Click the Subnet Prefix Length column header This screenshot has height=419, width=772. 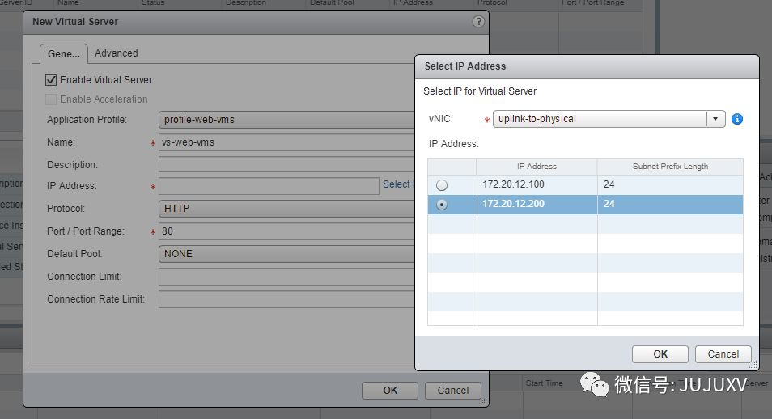(x=670, y=167)
